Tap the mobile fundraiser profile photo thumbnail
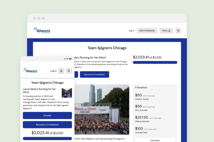 point(67,93)
